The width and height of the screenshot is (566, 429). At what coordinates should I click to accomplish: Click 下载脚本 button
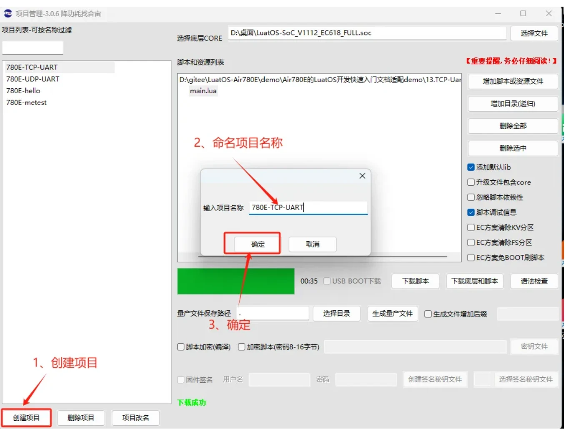[416, 281]
